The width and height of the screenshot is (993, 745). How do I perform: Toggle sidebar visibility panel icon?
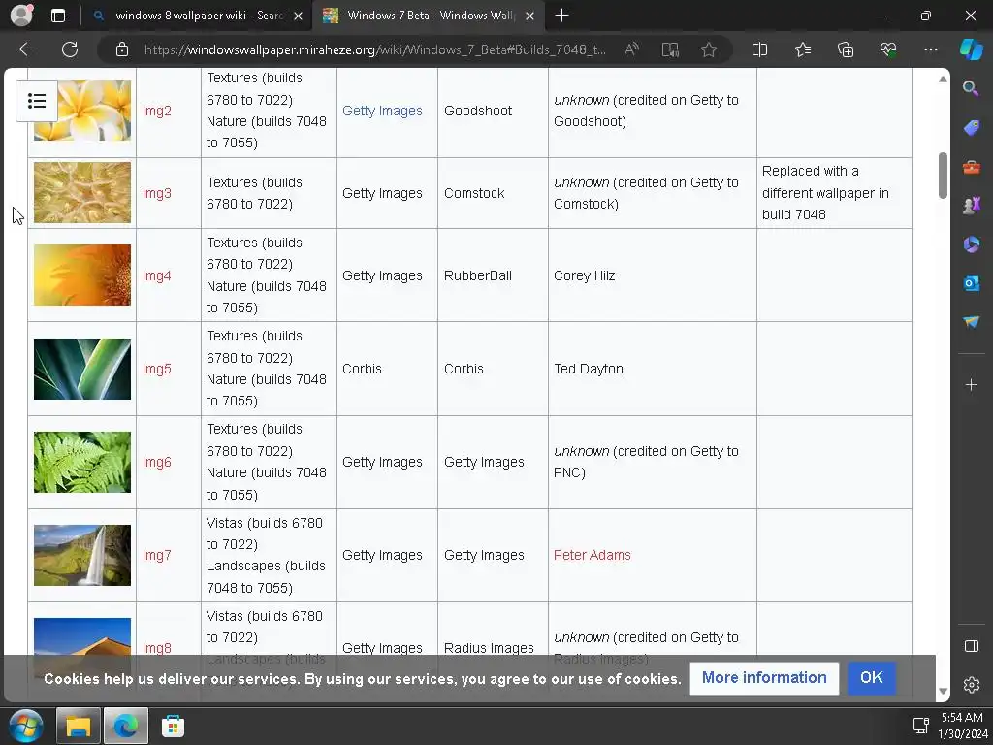pos(971,646)
